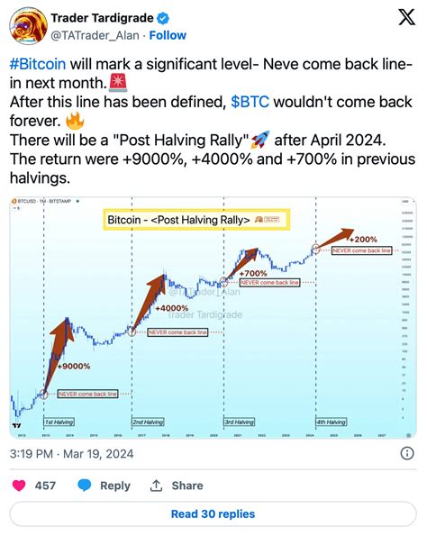Image resolution: width=427 pixels, height=536 pixels.
Task: Open the #Bitcoin hashtag link
Action: tap(38, 64)
